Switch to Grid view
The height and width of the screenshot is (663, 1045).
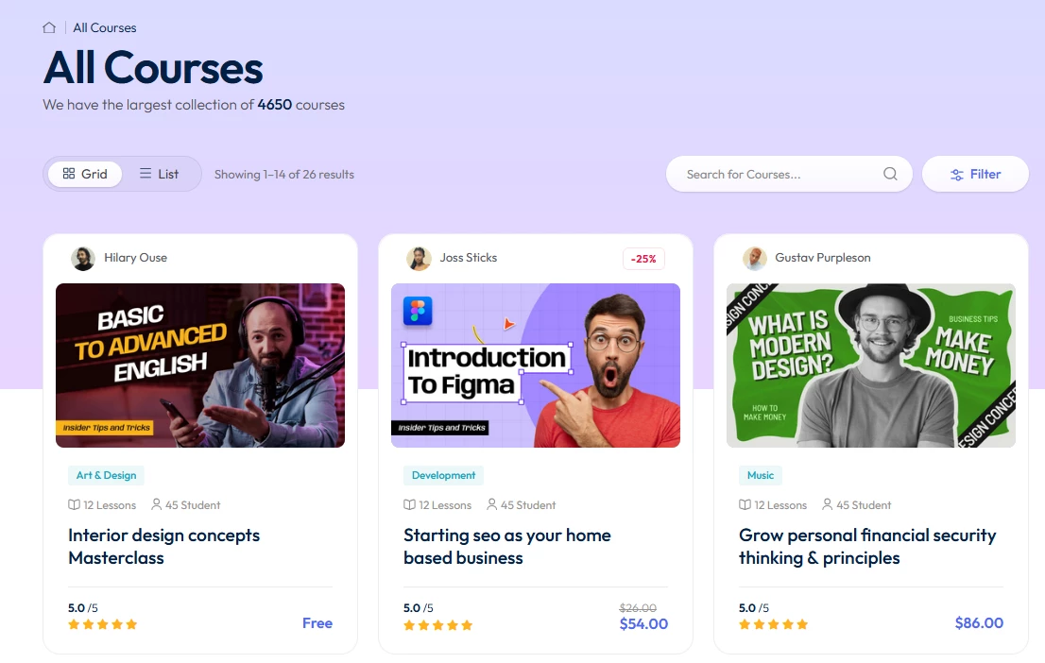[x=85, y=174]
